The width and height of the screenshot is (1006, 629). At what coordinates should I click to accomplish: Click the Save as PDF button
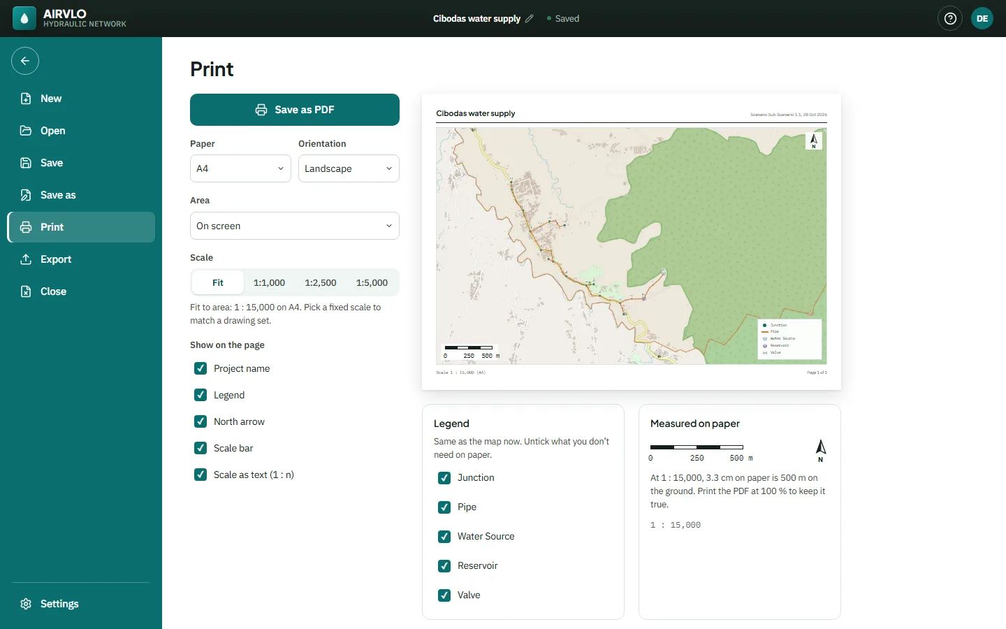click(295, 110)
